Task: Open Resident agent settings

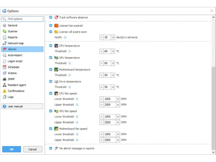Action: click(22, 85)
